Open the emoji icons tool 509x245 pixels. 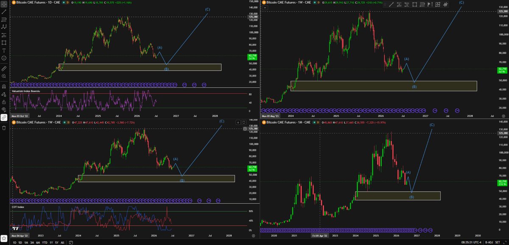4,58
